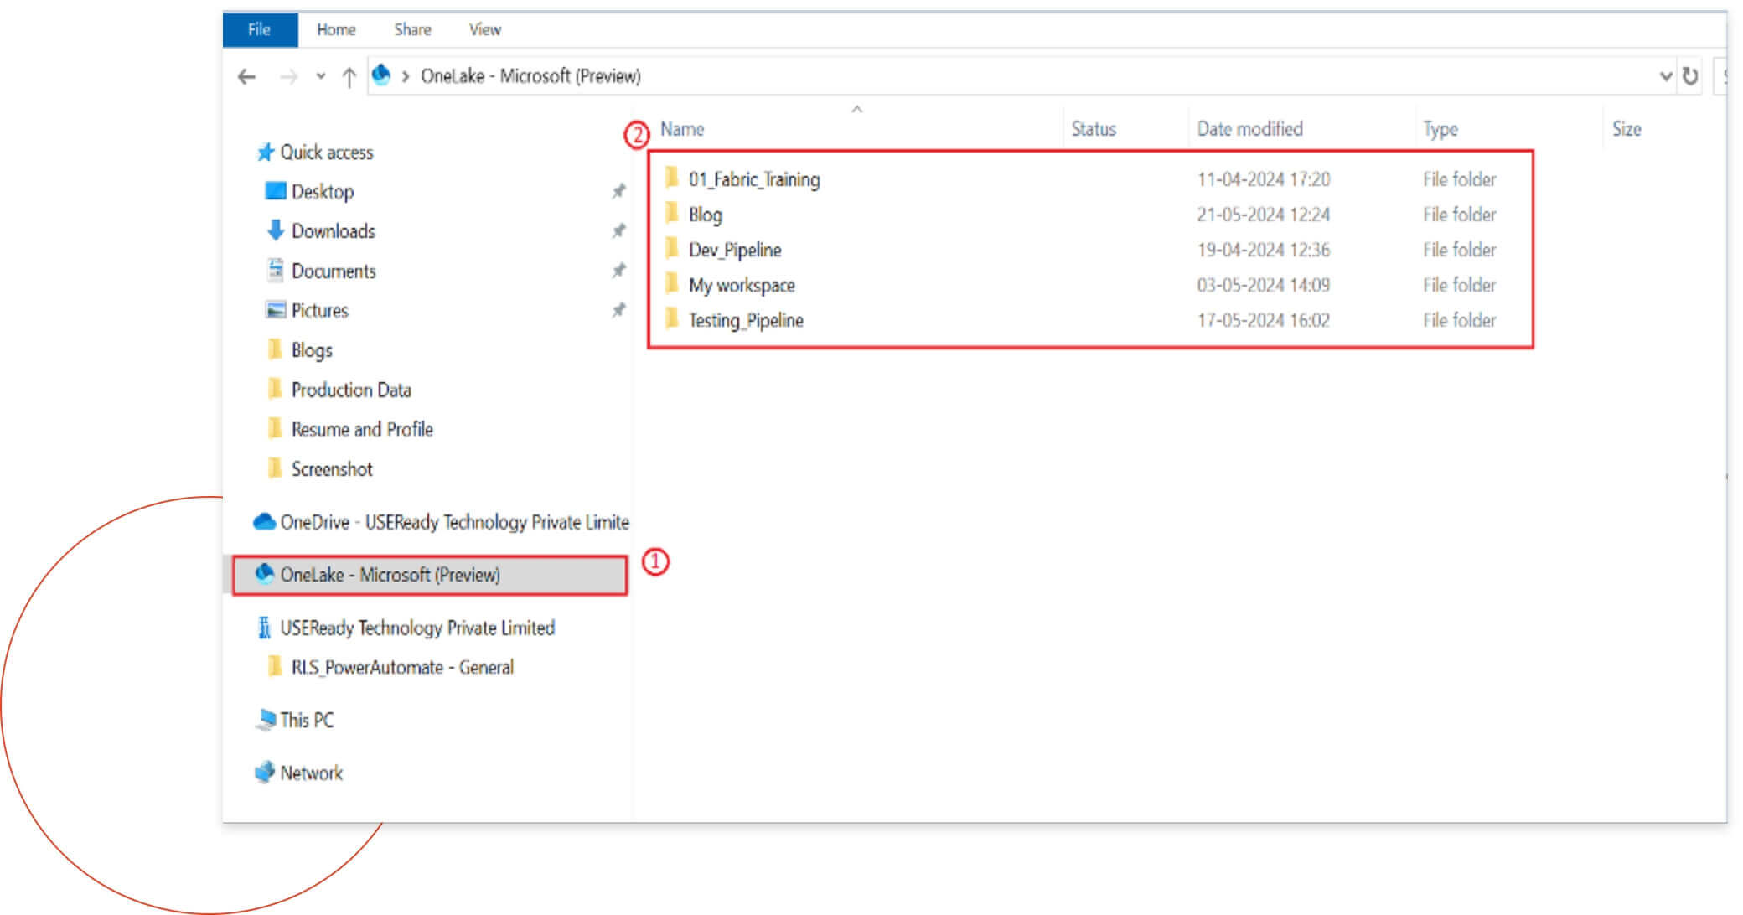Sort by the Size column header
This screenshot has height=915, width=1743.
1627,129
